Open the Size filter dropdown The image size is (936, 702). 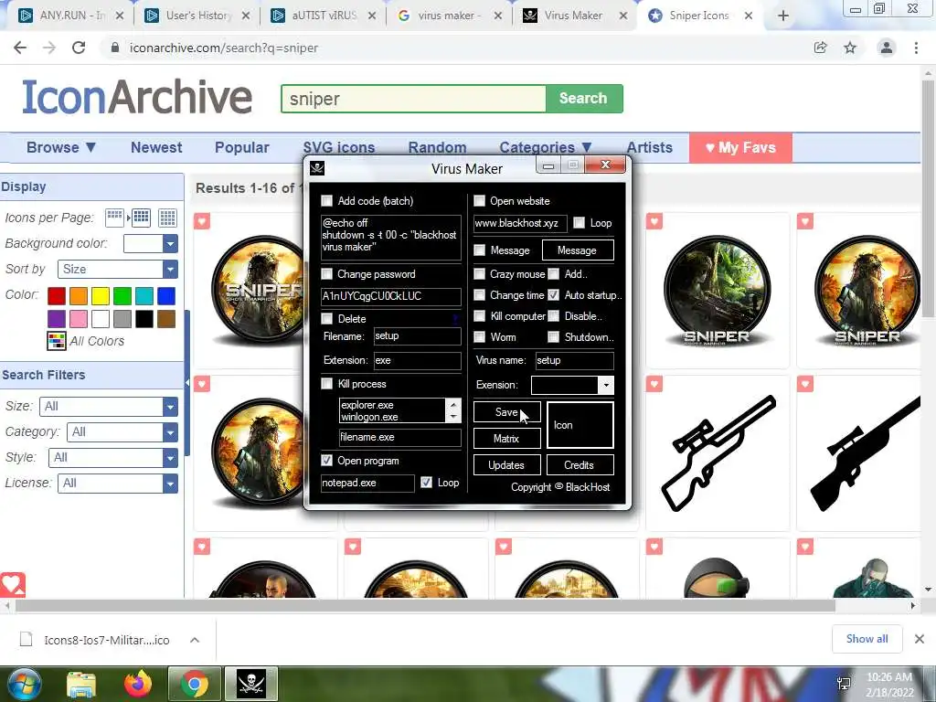coord(170,407)
